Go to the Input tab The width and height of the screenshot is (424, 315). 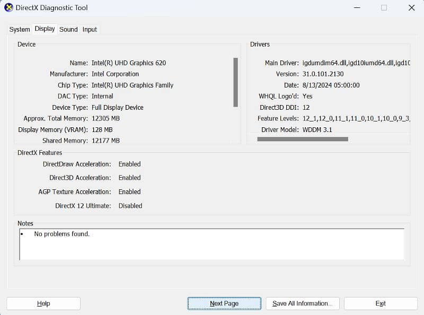[x=90, y=30]
